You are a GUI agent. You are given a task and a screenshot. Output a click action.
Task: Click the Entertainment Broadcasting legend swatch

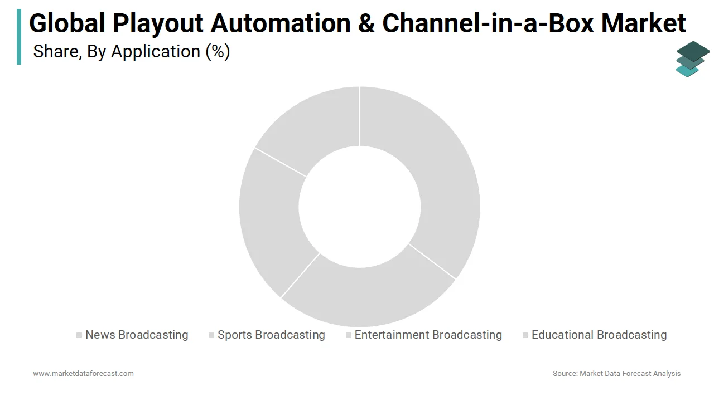(349, 335)
